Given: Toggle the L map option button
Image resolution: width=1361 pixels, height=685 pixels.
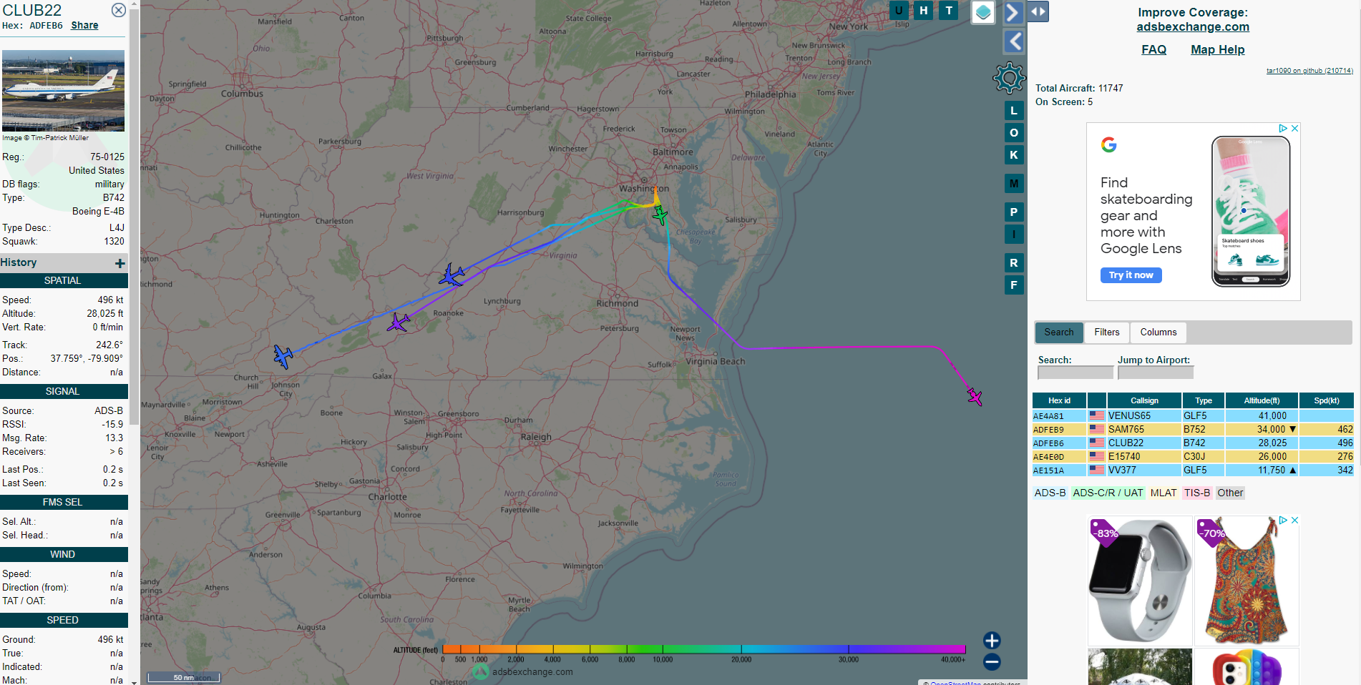Looking at the screenshot, I should coord(1014,111).
